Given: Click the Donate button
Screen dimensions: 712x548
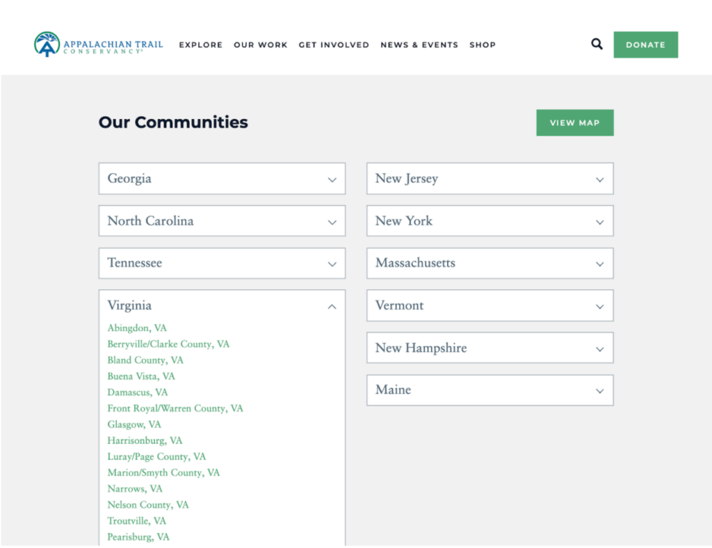Looking at the screenshot, I should pyautogui.click(x=645, y=45).
